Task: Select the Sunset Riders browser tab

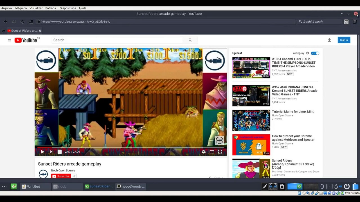Action: (x=24, y=31)
